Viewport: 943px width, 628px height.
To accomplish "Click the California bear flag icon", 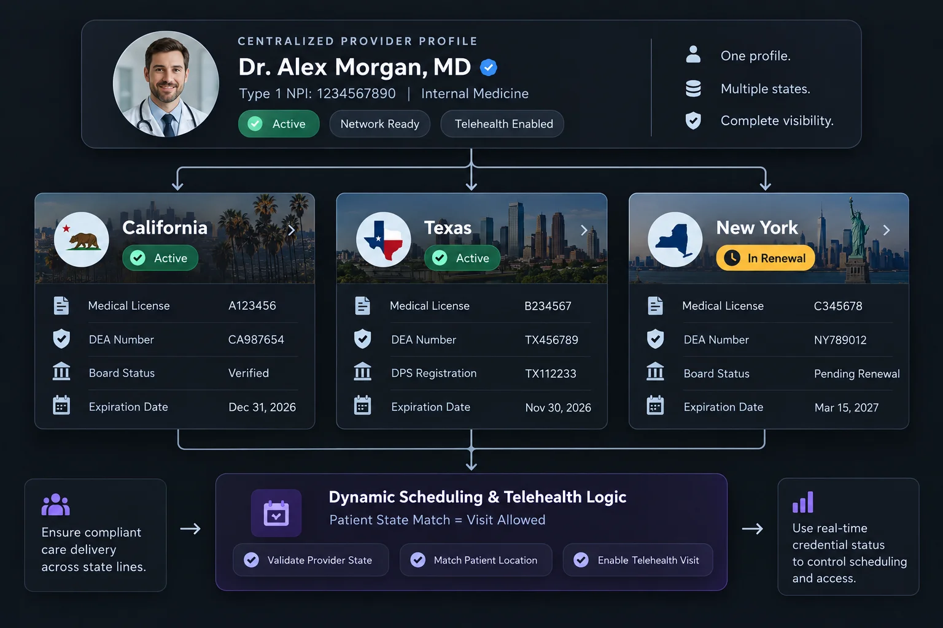I will [x=82, y=239].
